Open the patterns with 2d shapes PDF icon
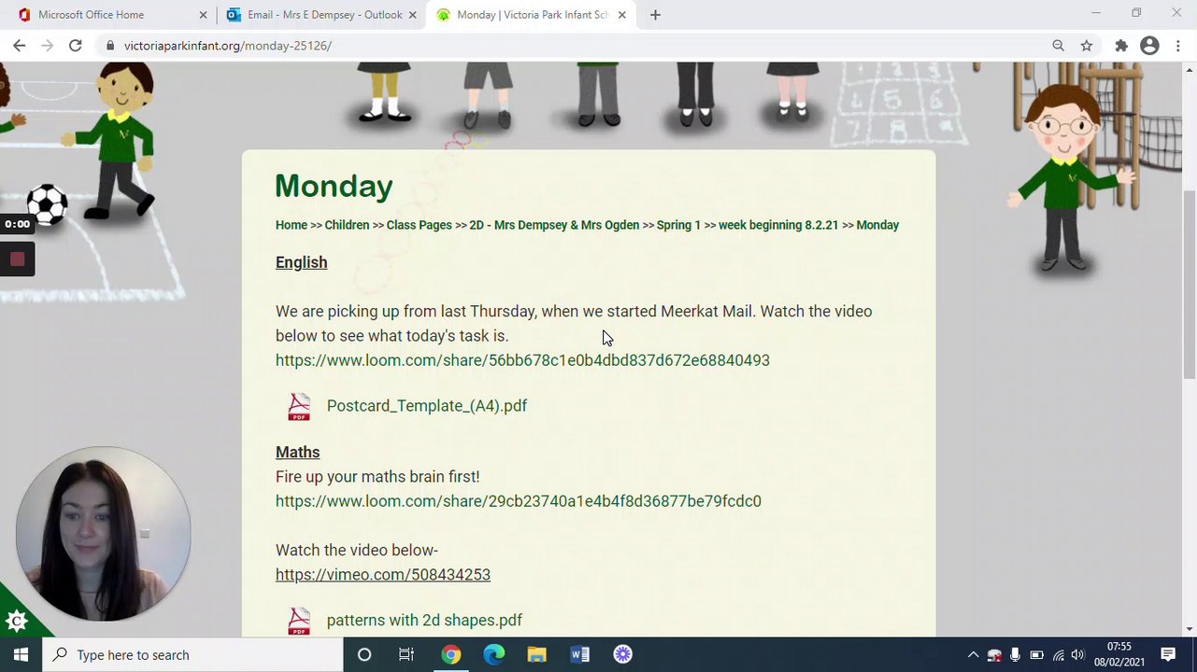This screenshot has height=672, width=1197. (299, 621)
